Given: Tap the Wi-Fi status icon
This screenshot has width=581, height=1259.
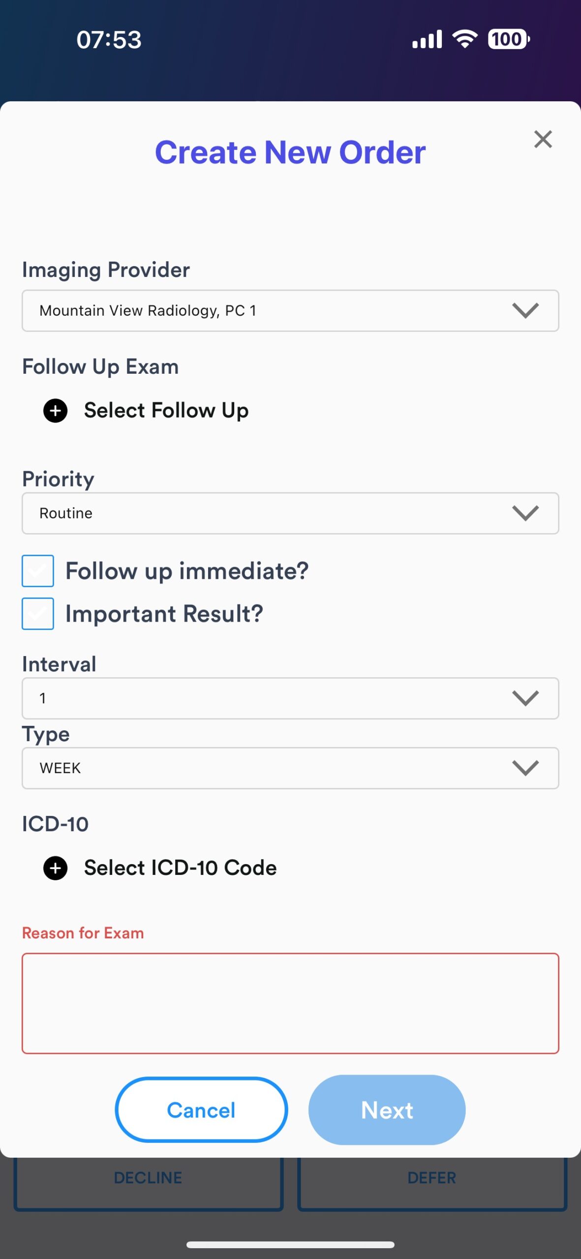Looking at the screenshot, I should 465,39.
